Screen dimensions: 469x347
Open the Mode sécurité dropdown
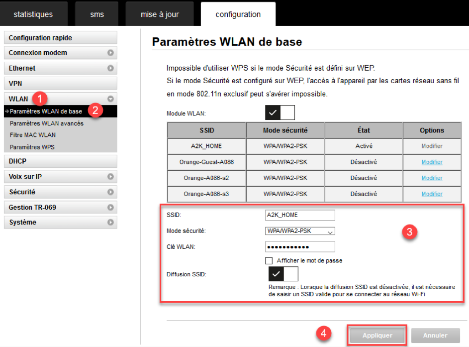(x=300, y=231)
